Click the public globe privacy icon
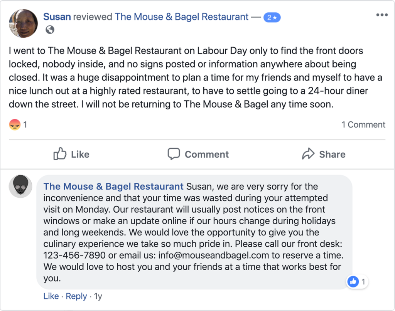 click(50, 30)
